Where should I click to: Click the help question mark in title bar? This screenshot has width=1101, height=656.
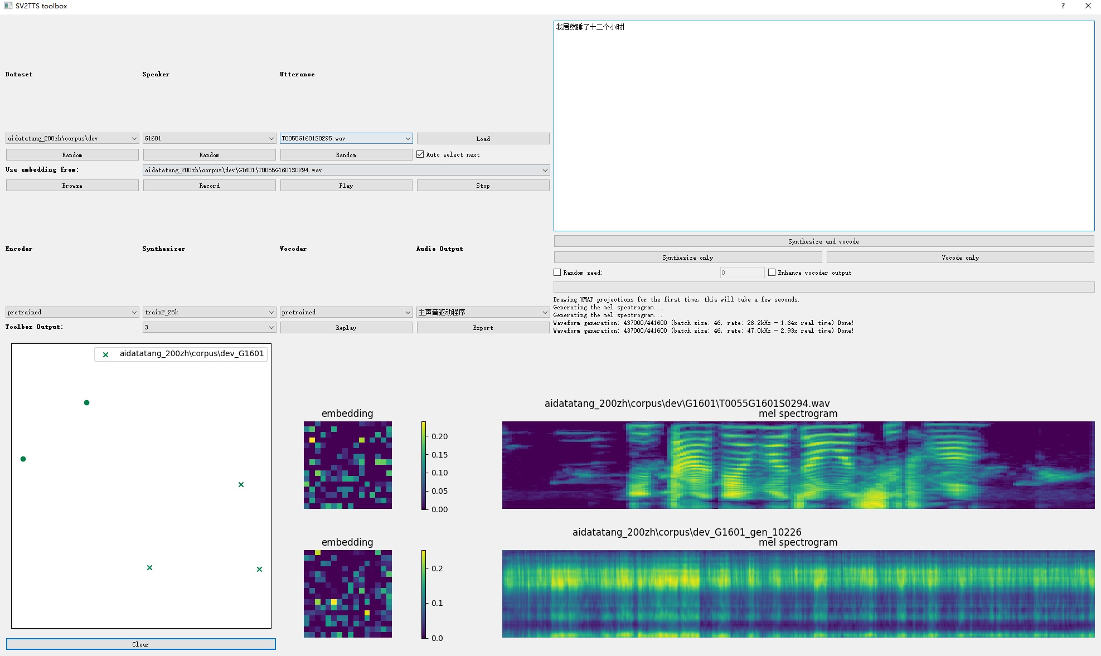[x=1063, y=6]
